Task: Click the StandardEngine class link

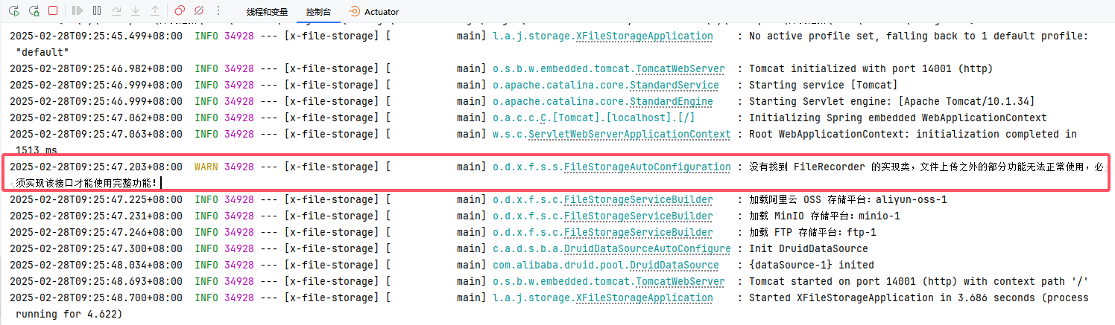Action: pos(671,102)
